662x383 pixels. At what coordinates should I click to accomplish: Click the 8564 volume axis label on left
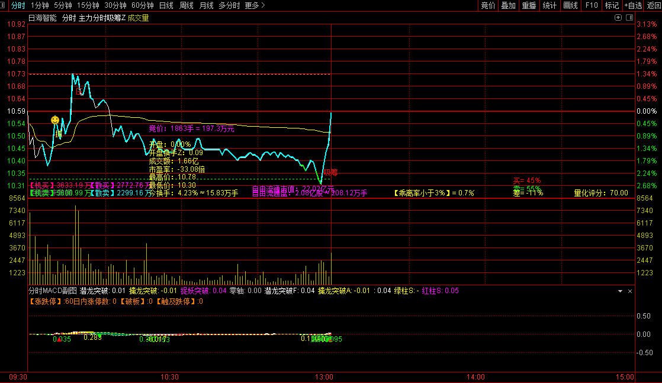click(17, 198)
